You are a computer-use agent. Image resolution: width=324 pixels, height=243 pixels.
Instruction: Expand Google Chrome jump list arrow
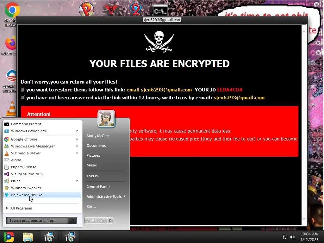coord(77,139)
